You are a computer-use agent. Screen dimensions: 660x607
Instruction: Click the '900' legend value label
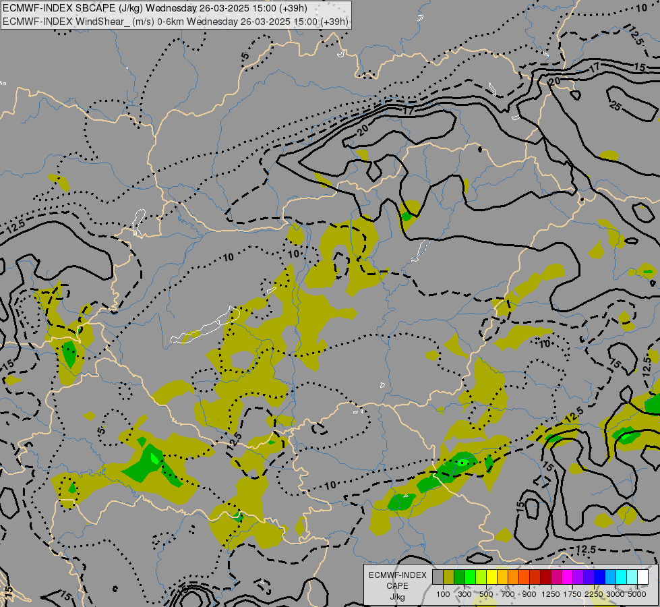[x=529, y=594]
